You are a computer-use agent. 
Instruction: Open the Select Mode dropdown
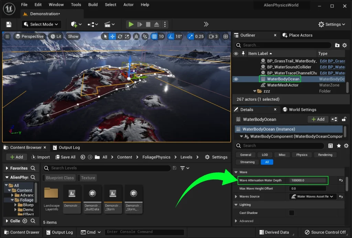[42, 24]
